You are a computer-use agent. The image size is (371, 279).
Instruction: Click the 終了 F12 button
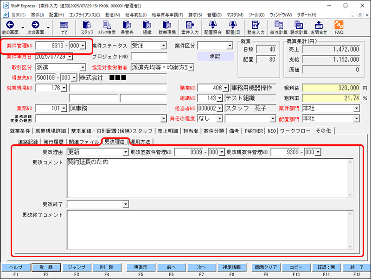357,267
